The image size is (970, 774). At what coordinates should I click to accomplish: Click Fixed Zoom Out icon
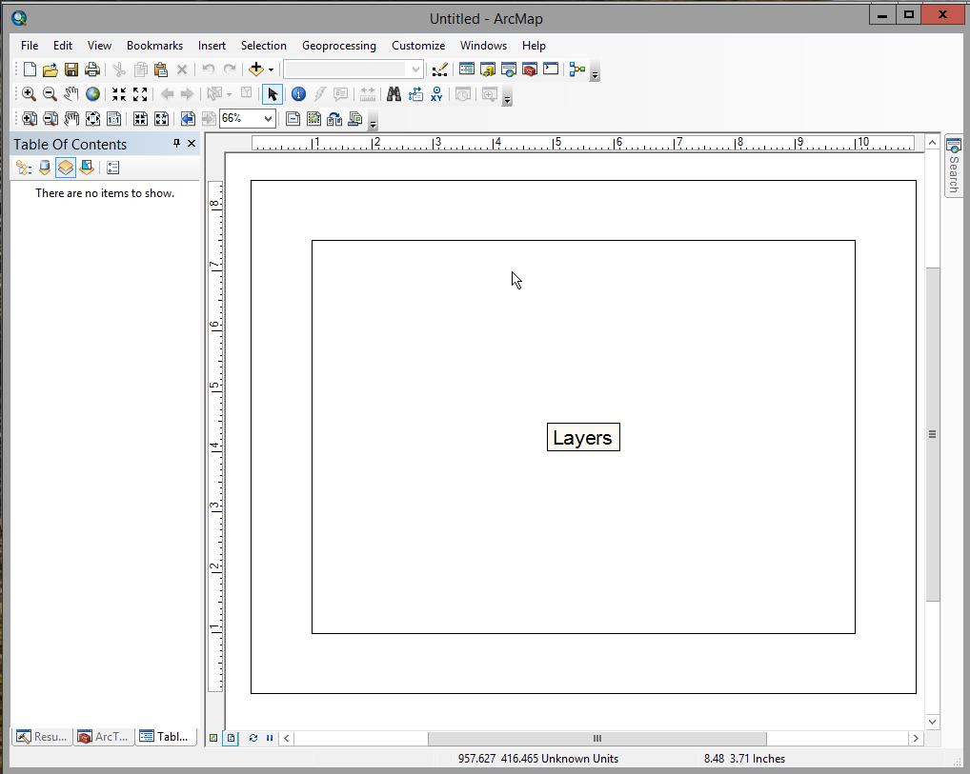point(140,94)
